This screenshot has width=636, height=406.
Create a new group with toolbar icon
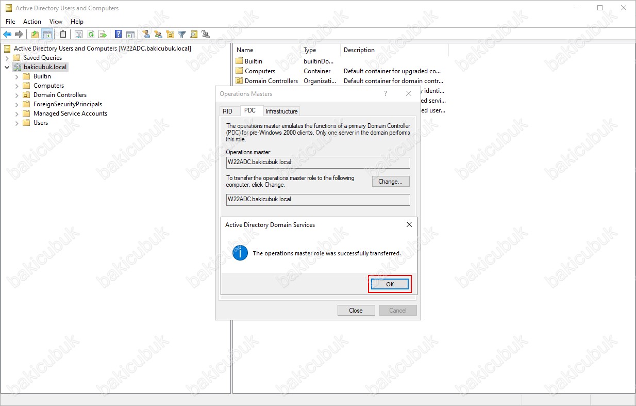158,35
